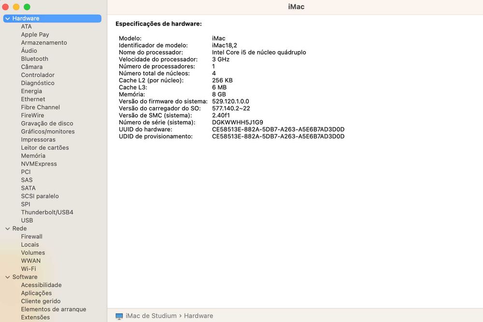This screenshot has height=322, width=483.
Task: Select SPI in the sidebar
Action: [26, 204]
